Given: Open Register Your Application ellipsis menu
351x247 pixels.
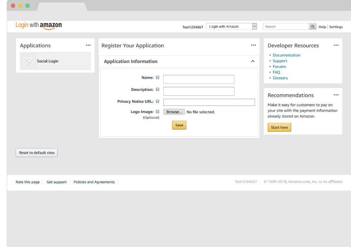Looking at the screenshot, I should point(253,45).
